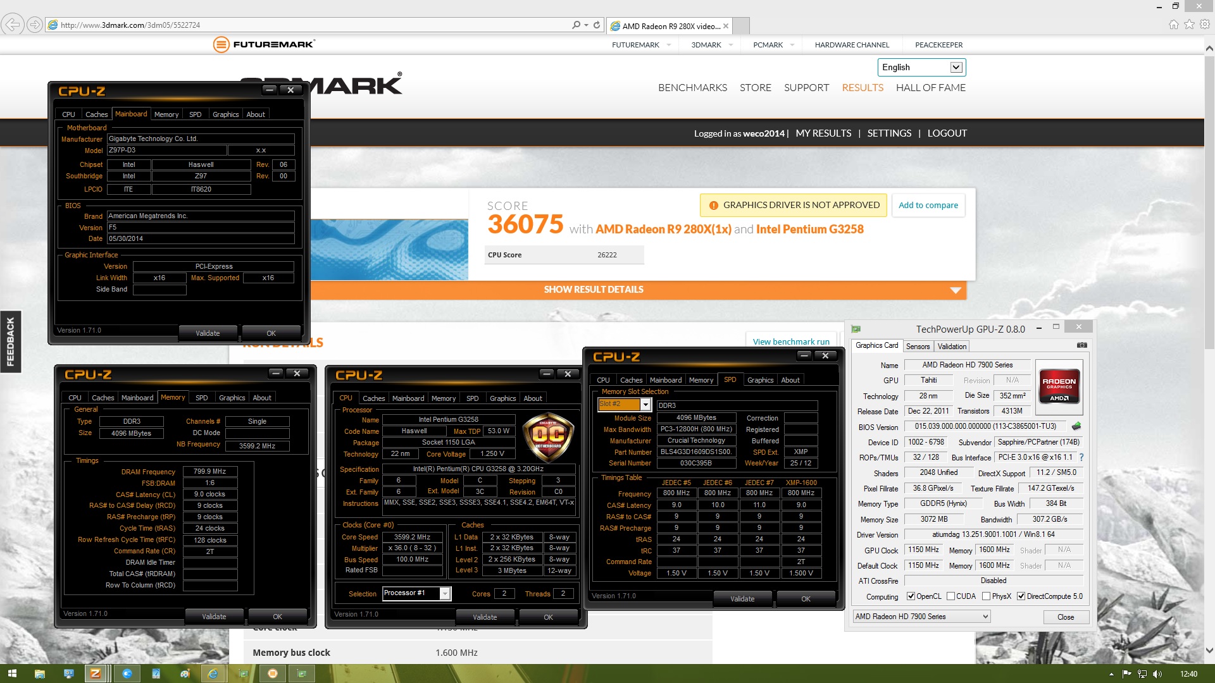The image size is (1215, 683).
Task: Expand the 3DMARK menu arrow
Action: click(x=730, y=45)
